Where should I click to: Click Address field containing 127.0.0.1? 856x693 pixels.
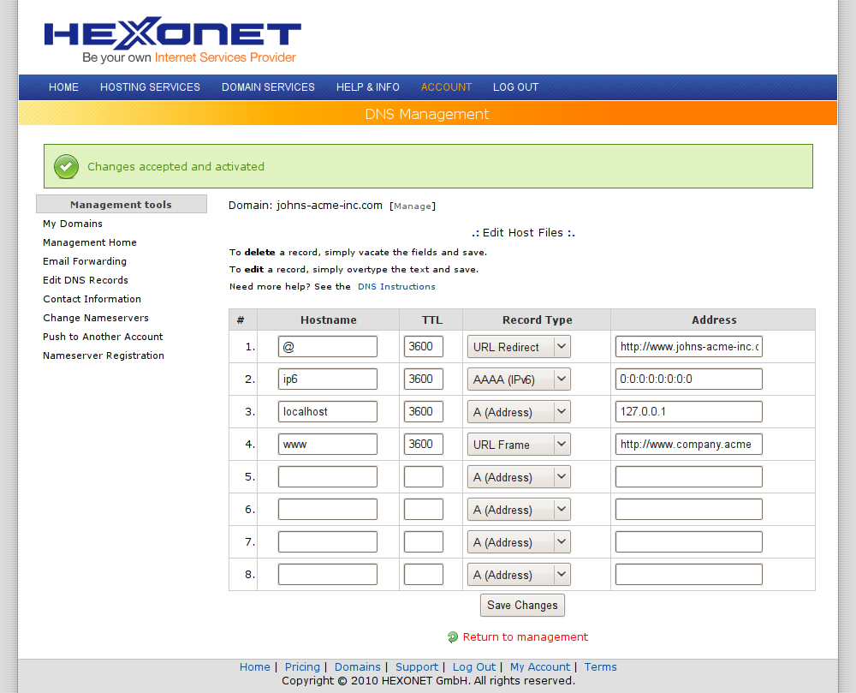click(x=689, y=412)
